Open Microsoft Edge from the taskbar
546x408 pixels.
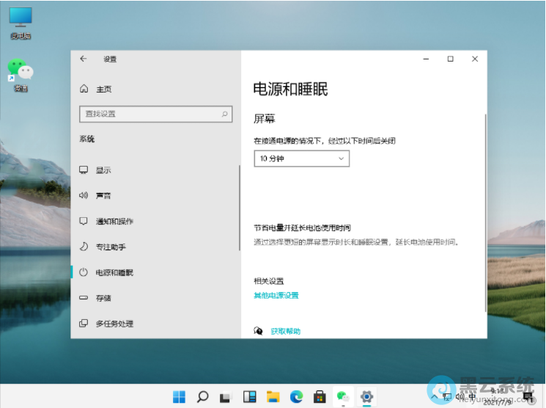[x=296, y=397]
